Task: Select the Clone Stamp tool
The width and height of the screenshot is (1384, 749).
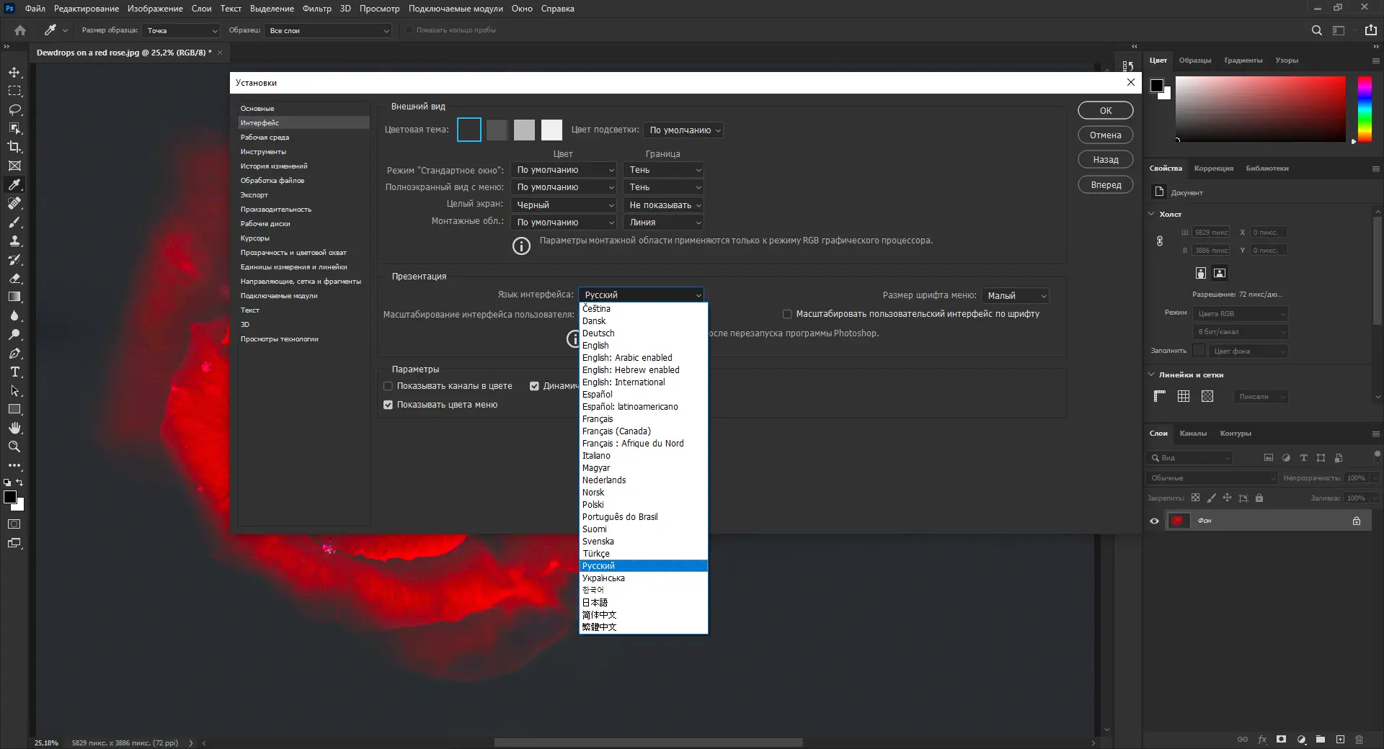Action: click(14, 241)
